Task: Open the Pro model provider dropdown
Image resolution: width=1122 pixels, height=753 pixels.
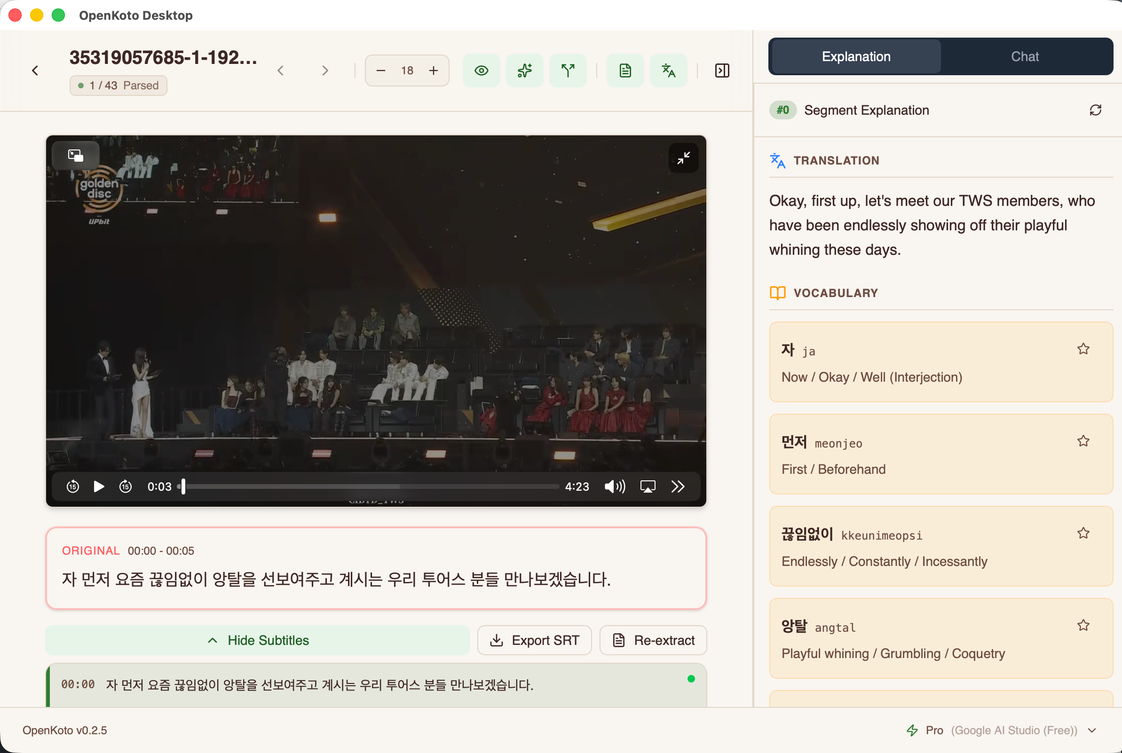Action: point(1092,730)
